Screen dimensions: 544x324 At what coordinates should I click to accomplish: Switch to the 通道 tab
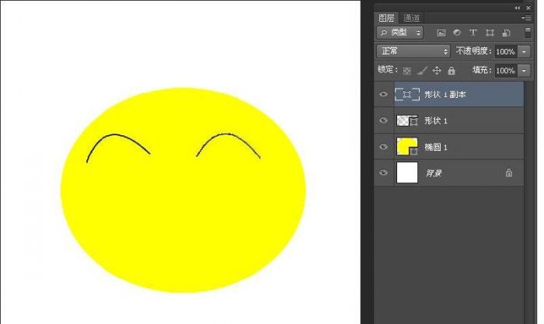412,18
